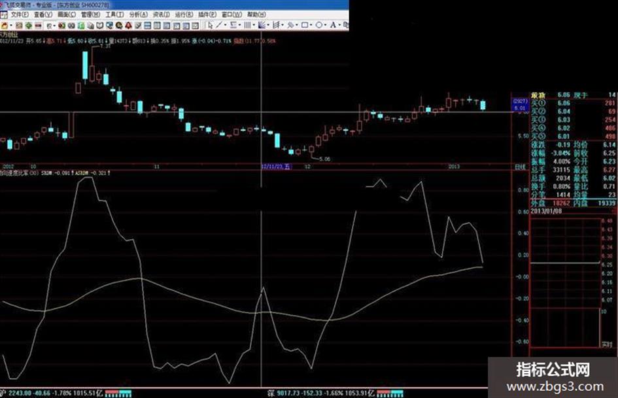This screenshot has height=398, width=618.
Task: Expand the vertical lines tool dropdown arrow
Action: [x=254, y=25]
